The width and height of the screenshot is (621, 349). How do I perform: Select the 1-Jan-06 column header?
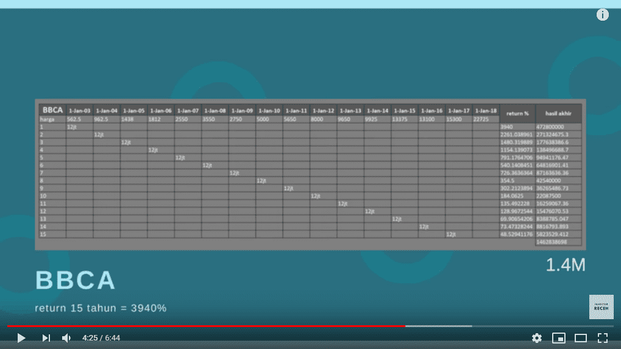[x=161, y=111]
